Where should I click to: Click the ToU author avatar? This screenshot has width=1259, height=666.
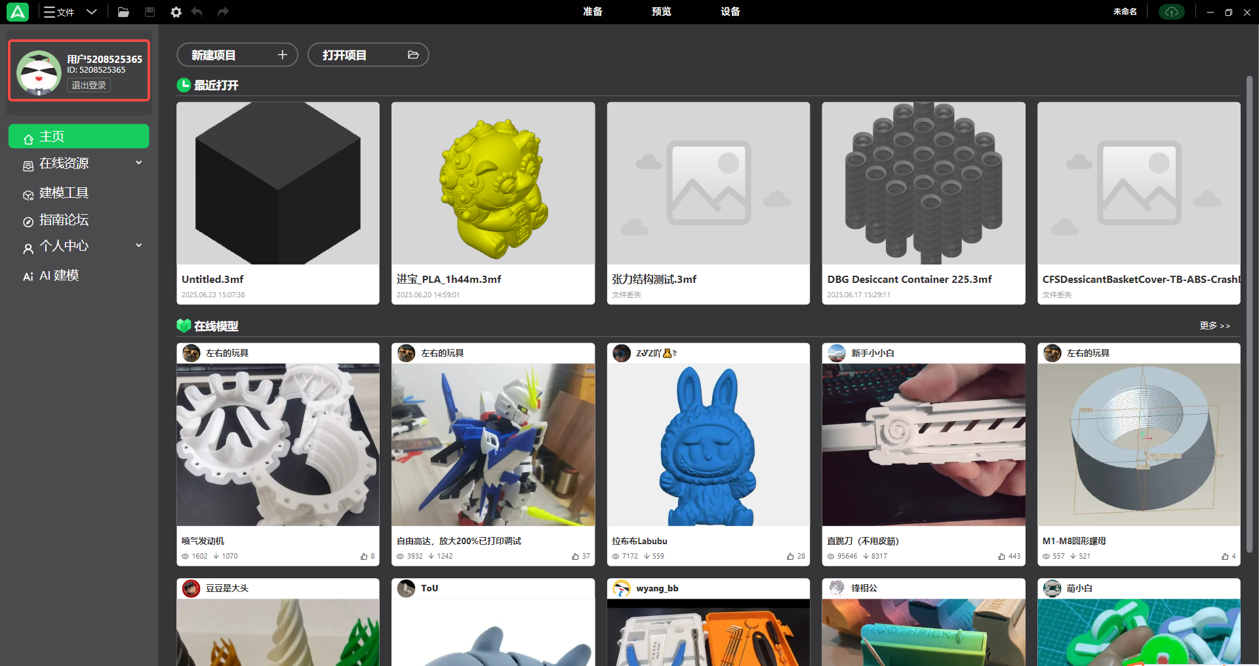(407, 588)
